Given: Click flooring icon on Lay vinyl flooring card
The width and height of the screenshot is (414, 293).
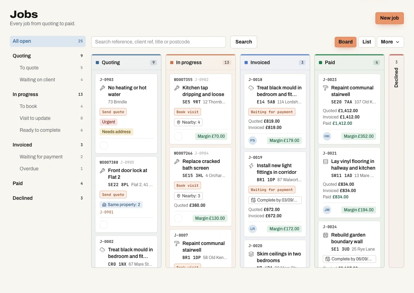Looking at the screenshot, I should [x=326, y=162].
